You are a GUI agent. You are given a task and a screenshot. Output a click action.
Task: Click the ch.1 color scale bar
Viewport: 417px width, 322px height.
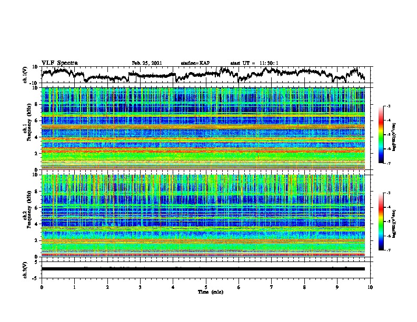381,135
